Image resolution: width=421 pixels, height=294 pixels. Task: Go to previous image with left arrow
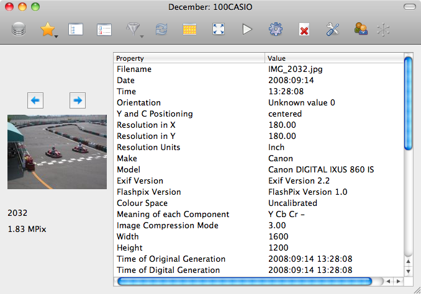(35, 99)
